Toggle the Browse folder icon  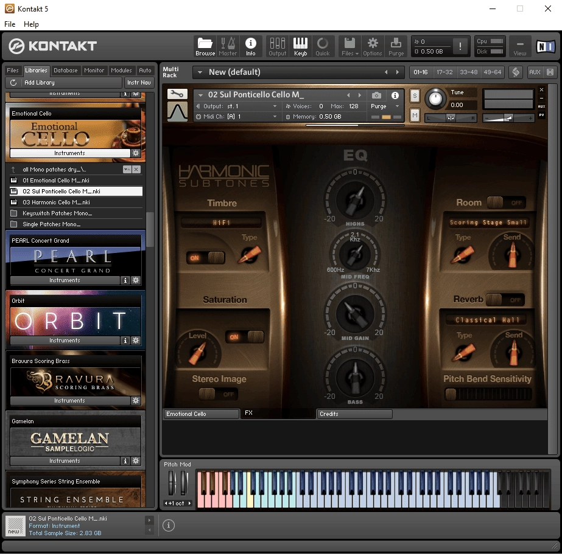[x=205, y=47]
